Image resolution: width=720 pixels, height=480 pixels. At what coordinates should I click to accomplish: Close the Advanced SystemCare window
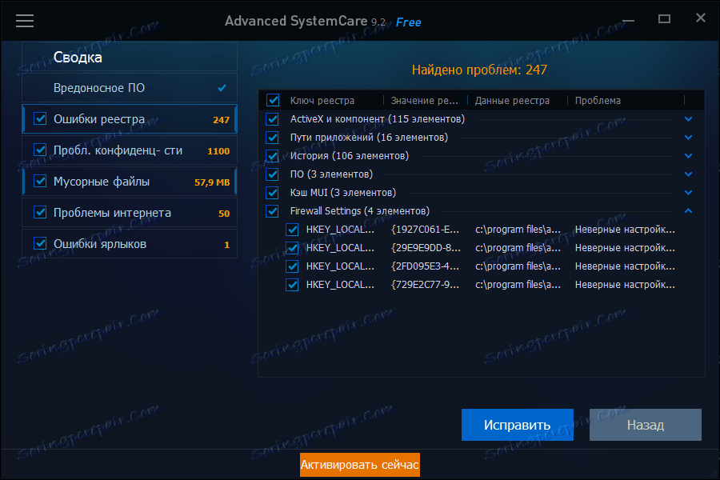700,18
